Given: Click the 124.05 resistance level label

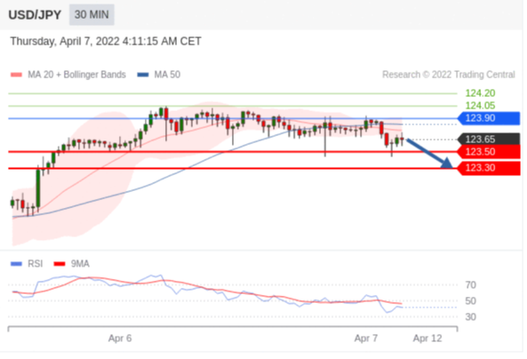Looking at the screenshot, I should (480, 106).
